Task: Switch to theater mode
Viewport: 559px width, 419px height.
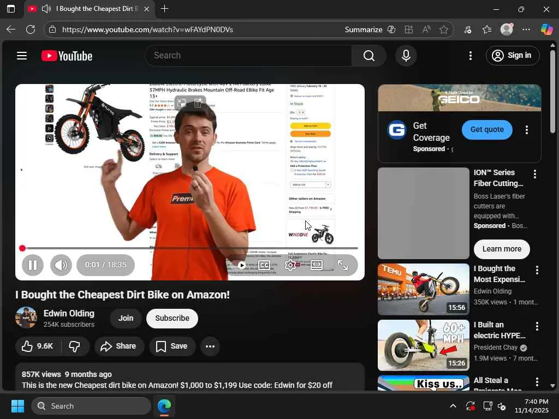Action: pyautogui.click(x=317, y=265)
